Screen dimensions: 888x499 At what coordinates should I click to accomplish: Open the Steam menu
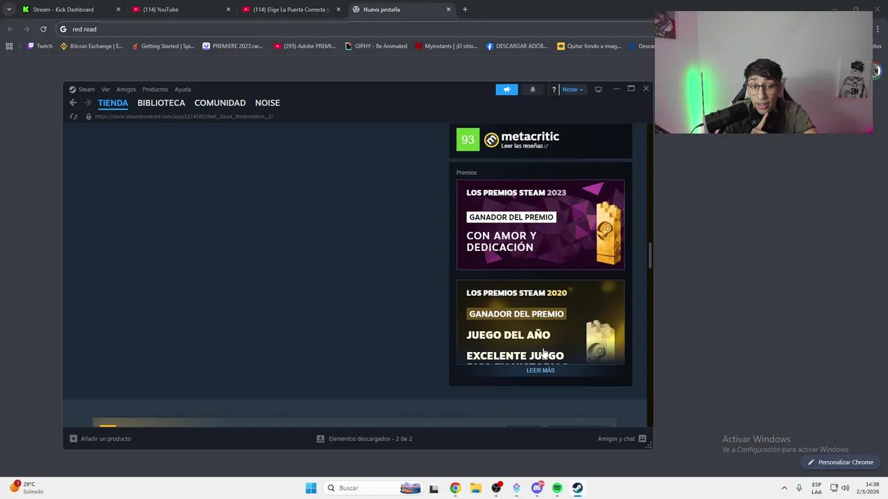point(82,89)
